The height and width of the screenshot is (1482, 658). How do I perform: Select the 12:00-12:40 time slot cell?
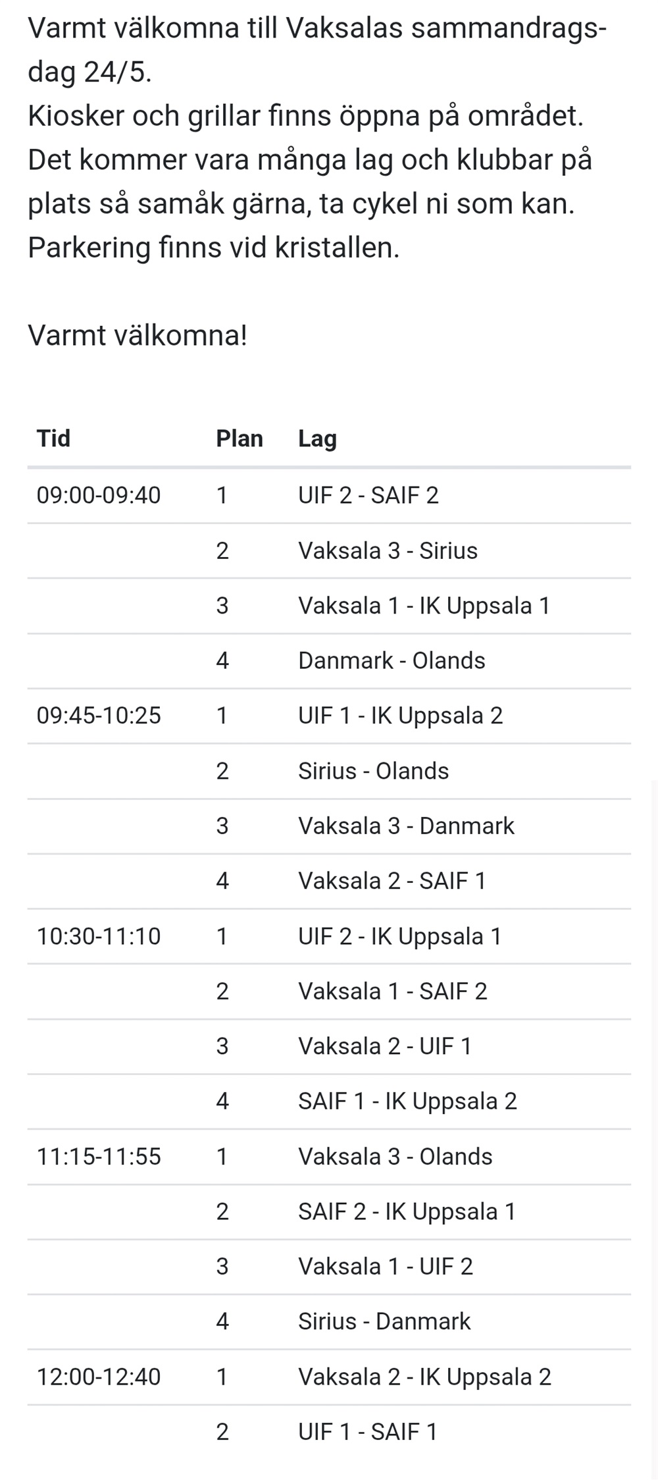(x=99, y=1377)
